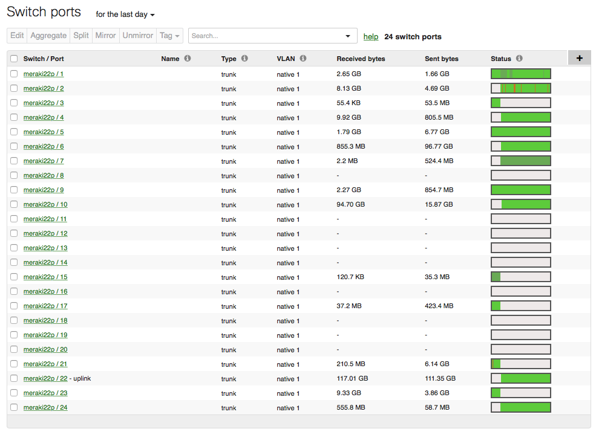Click sent bytes value 58.7 MB

click(437, 407)
